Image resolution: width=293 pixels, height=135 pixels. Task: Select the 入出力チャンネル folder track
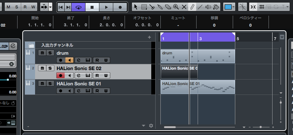click(88, 45)
